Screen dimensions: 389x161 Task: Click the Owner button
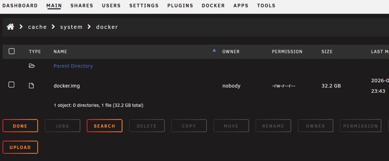point(315,126)
